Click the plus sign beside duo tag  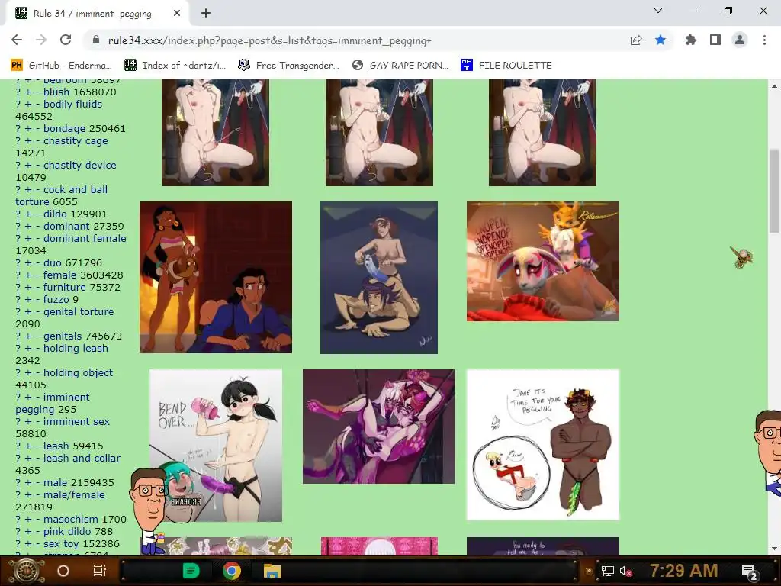coord(28,262)
